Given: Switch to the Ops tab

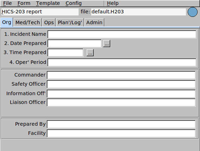Looking at the screenshot, I should [49, 22].
